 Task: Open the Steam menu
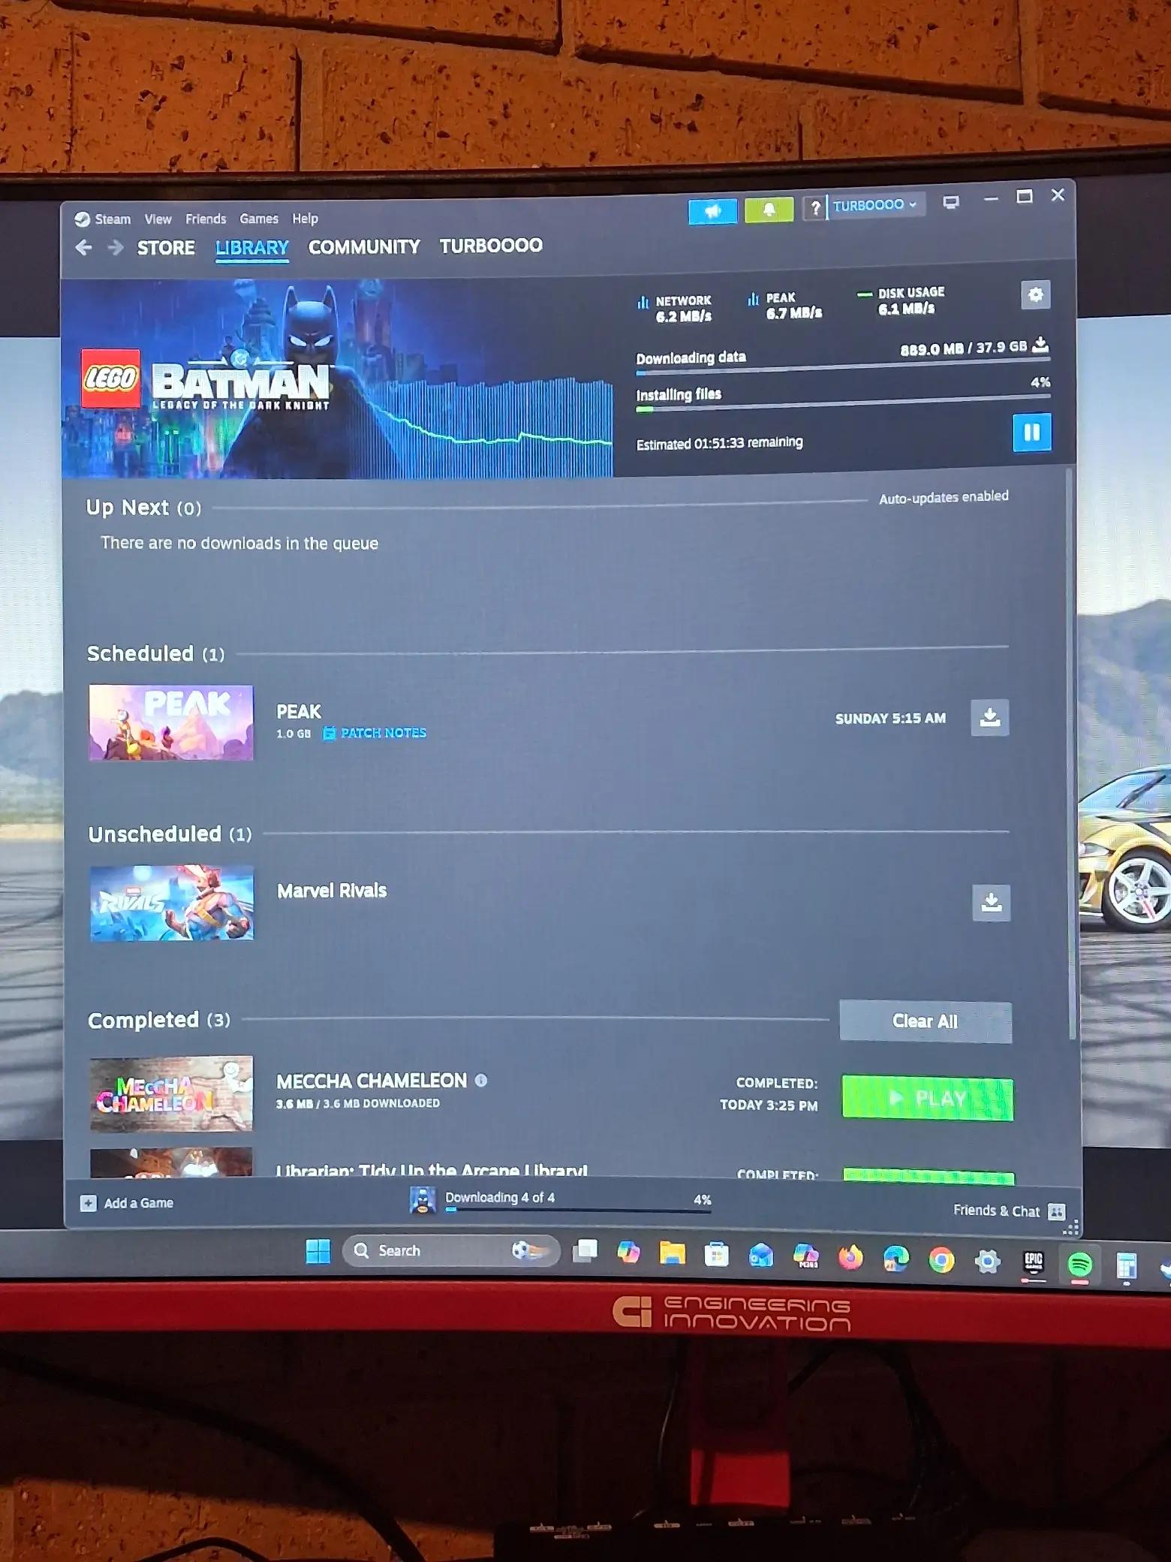[x=103, y=219]
